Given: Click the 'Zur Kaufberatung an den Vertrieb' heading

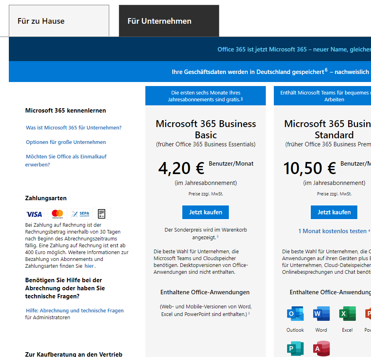Looking at the screenshot, I should click(x=73, y=354).
